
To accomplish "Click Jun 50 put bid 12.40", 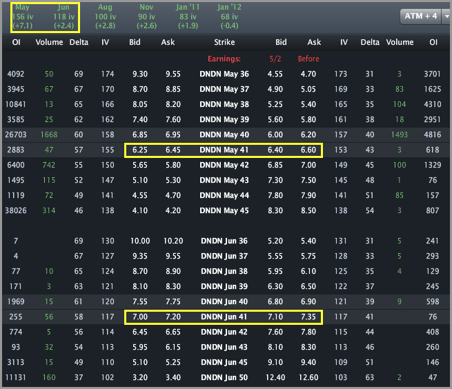I will point(275,377).
